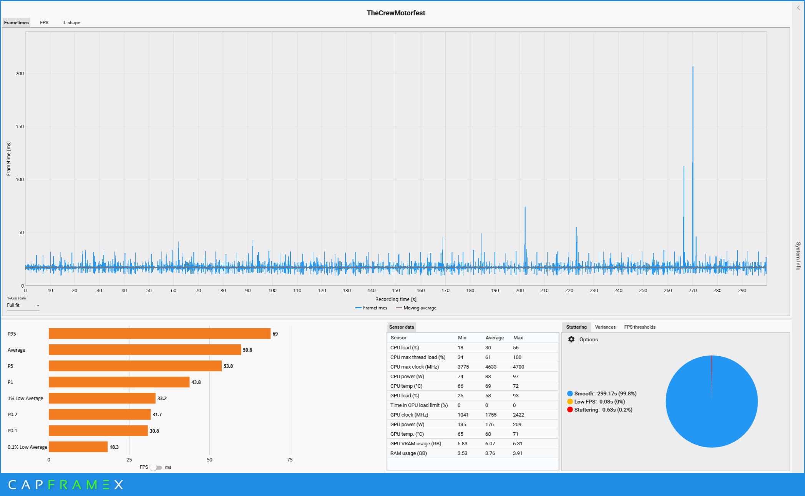Click the collapse chevron at top right

tap(798, 8)
